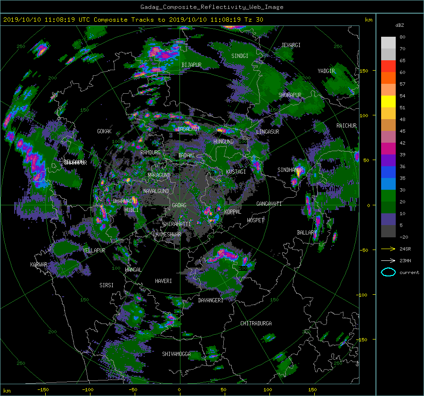The width and height of the screenshot is (424, 396).
Task: Select the 51 dBZ yellow color swatch
Action: pyautogui.click(x=388, y=102)
